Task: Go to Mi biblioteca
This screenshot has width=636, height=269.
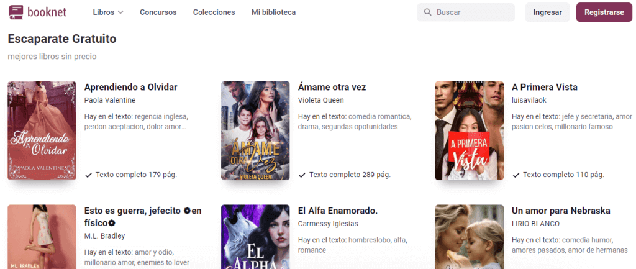Action: (273, 12)
